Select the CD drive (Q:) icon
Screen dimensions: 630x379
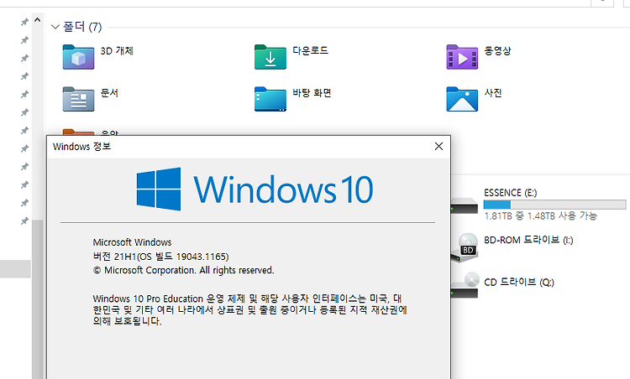[465, 285]
